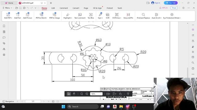Click the taskbar Search box
This screenshot has height=110, width=197.
point(83,107)
